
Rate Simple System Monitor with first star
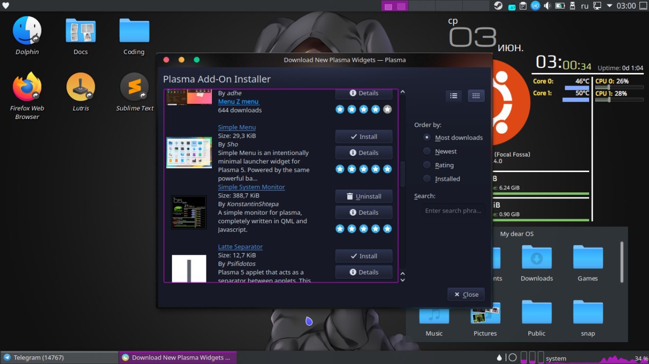coord(340,228)
